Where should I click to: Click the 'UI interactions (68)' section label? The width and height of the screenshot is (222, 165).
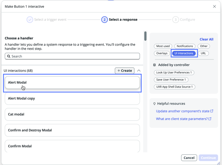(18, 71)
